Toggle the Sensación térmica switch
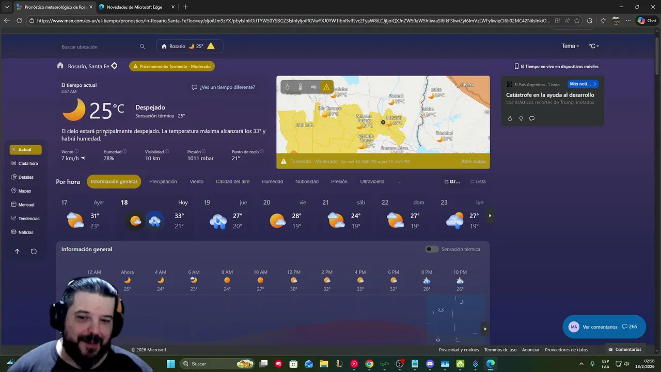Image resolution: width=661 pixels, height=372 pixels. coord(432,249)
